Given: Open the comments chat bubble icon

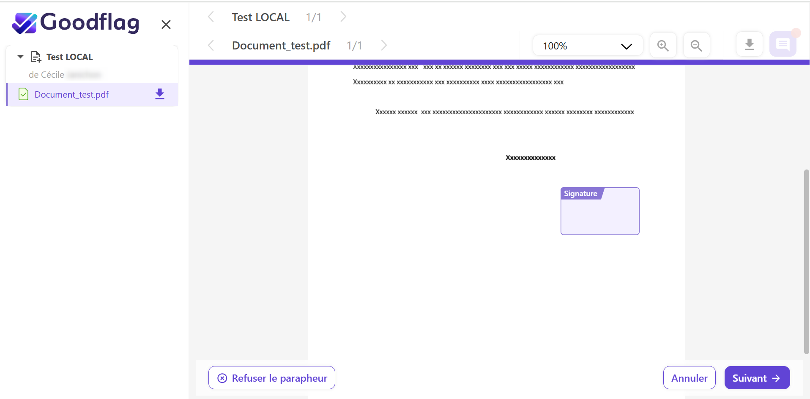Looking at the screenshot, I should pos(783,44).
